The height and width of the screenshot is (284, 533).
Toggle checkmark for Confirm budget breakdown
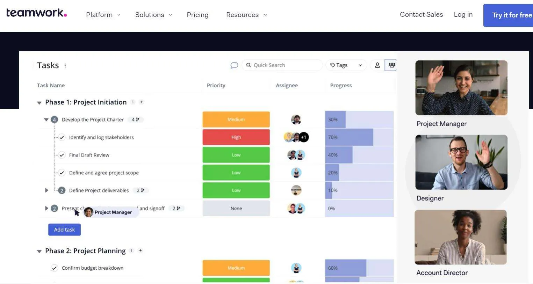55,268
